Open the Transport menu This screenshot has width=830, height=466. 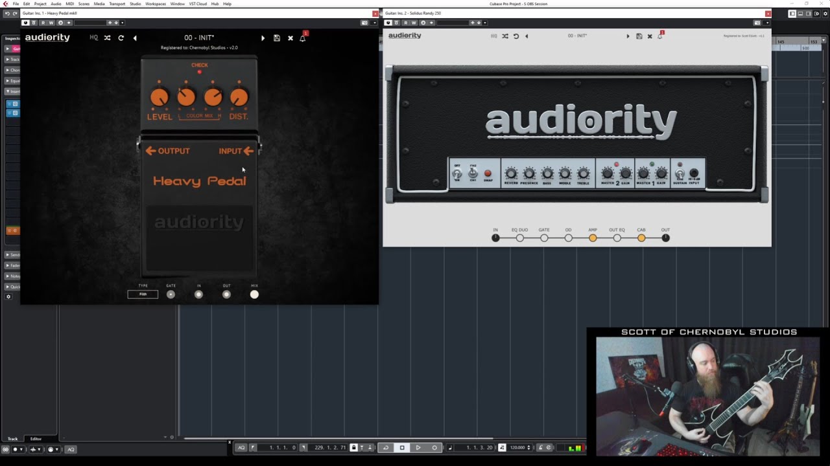click(117, 4)
